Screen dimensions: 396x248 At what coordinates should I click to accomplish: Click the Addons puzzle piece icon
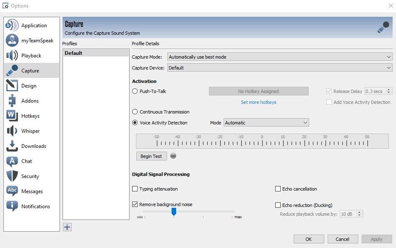(12, 101)
